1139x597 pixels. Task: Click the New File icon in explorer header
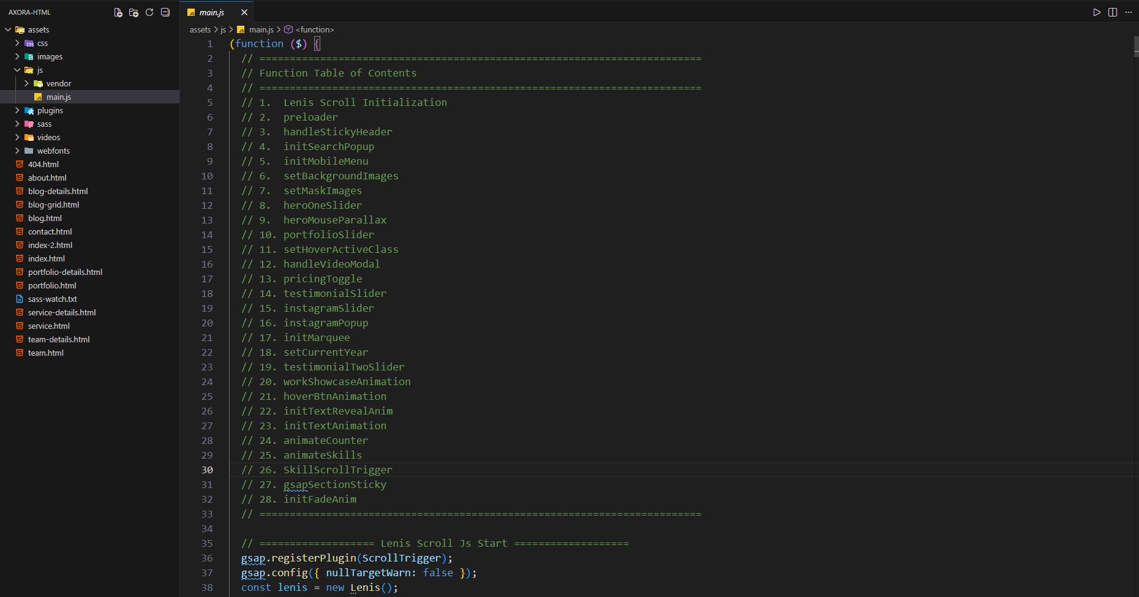118,12
